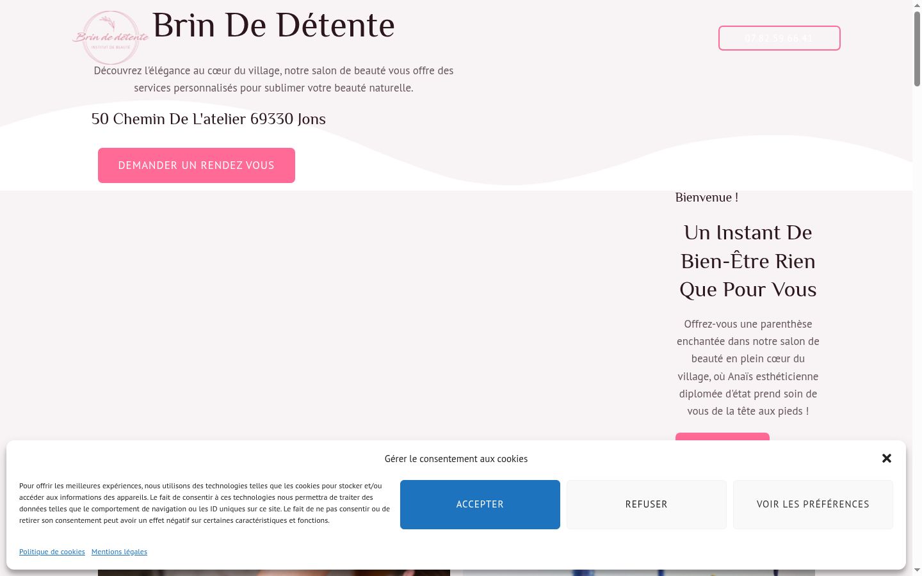Click DEMANDER UN RENDEZ VOUS button

[x=197, y=165]
